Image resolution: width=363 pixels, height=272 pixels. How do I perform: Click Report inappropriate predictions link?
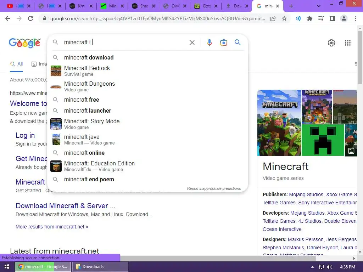pos(214,188)
